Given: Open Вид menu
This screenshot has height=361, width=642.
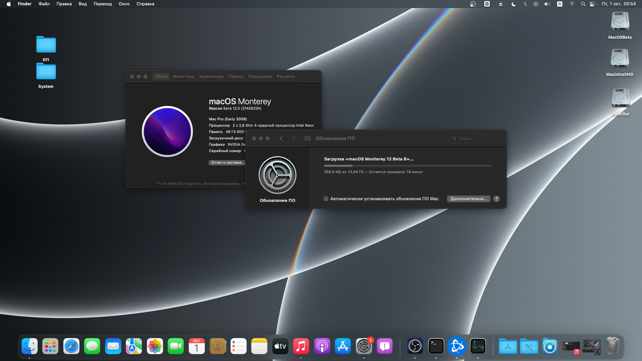Looking at the screenshot, I should [83, 4].
